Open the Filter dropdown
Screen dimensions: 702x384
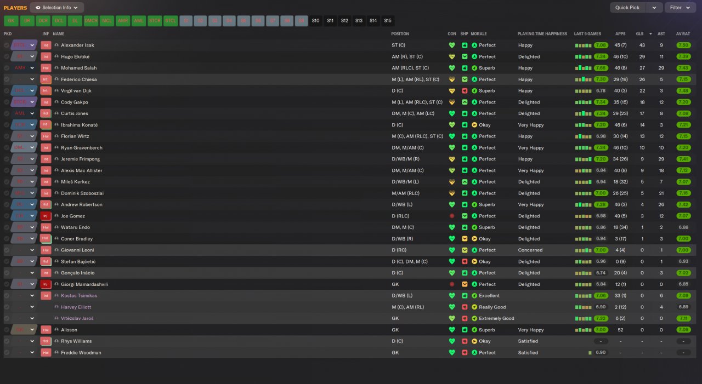(680, 8)
